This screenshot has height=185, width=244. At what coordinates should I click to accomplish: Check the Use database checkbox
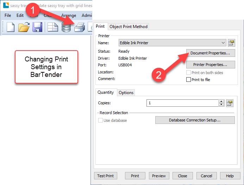[100, 120]
